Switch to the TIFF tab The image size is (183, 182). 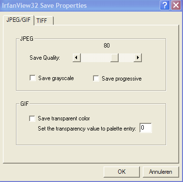coord(44,20)
